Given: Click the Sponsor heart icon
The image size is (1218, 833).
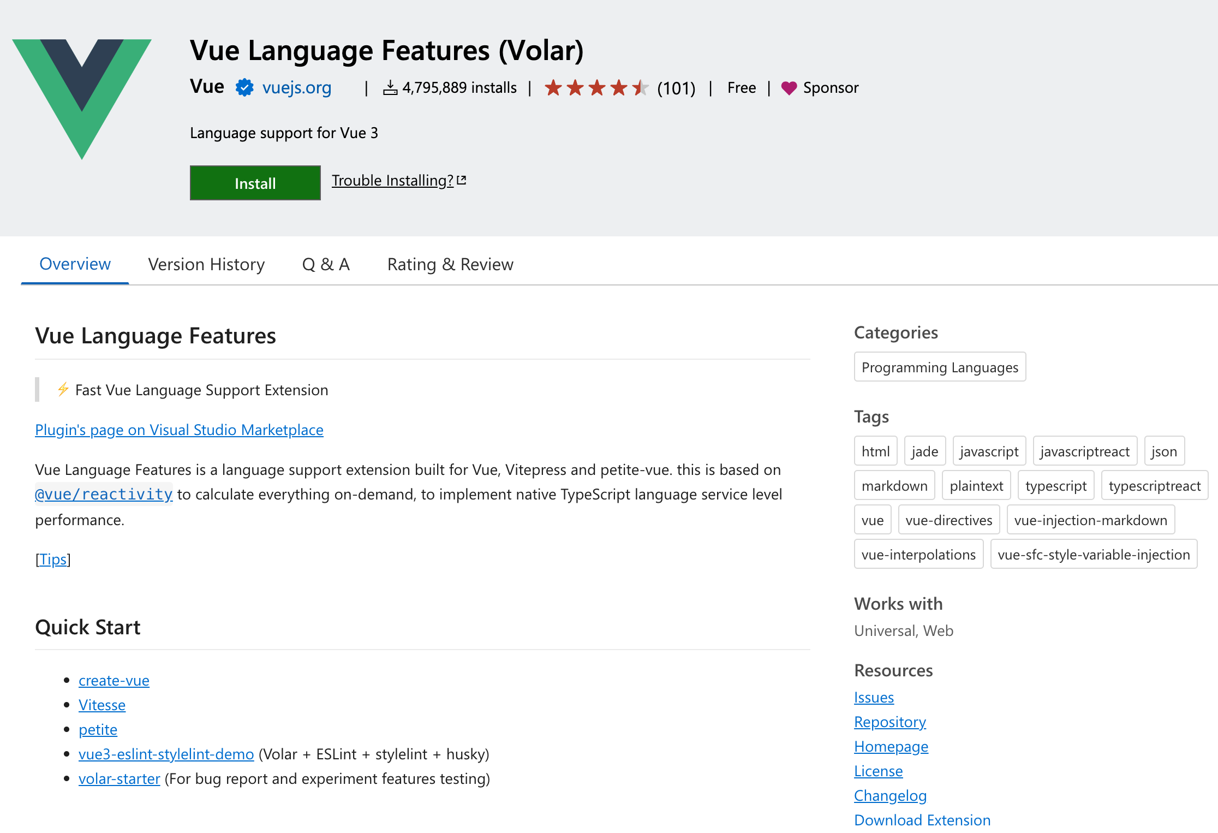Looking at the screenshot, I should tap(789, 88).
